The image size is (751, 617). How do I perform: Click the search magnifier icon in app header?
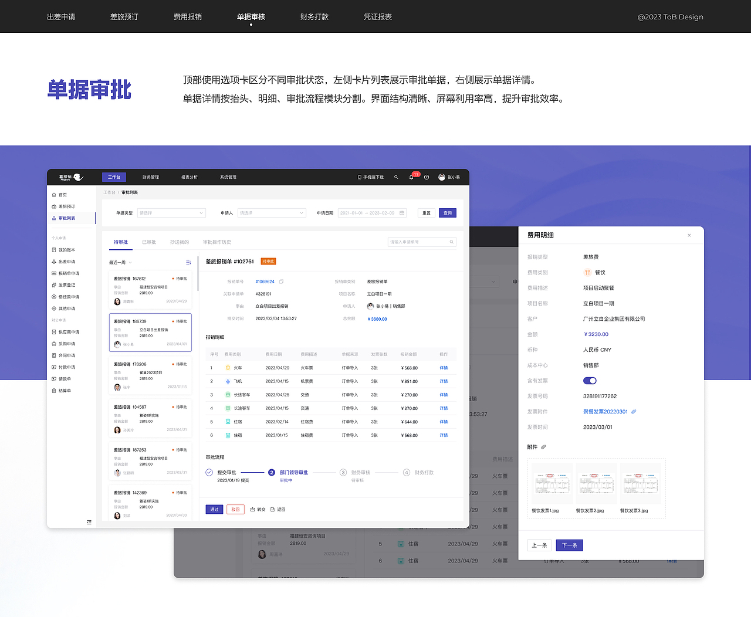[396, 177]
